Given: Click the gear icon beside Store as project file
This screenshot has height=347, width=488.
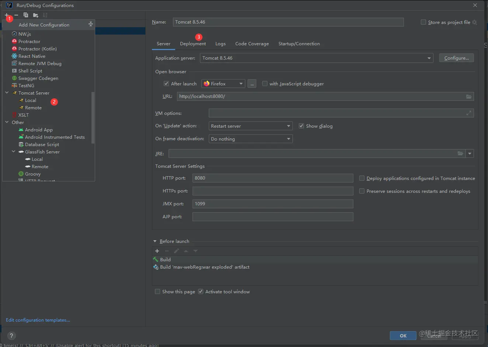Looking at the screenshot, I should tap(475, 22).
